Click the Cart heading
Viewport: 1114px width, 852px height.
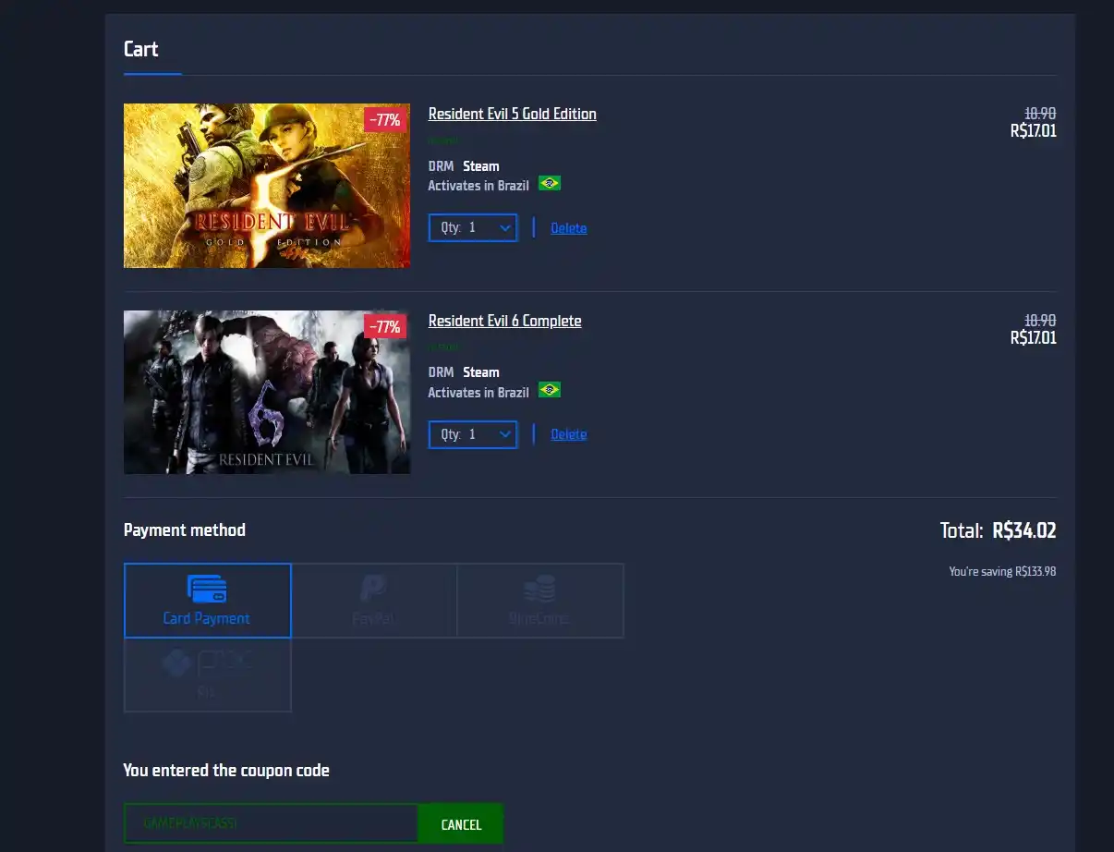click(141, 49)
